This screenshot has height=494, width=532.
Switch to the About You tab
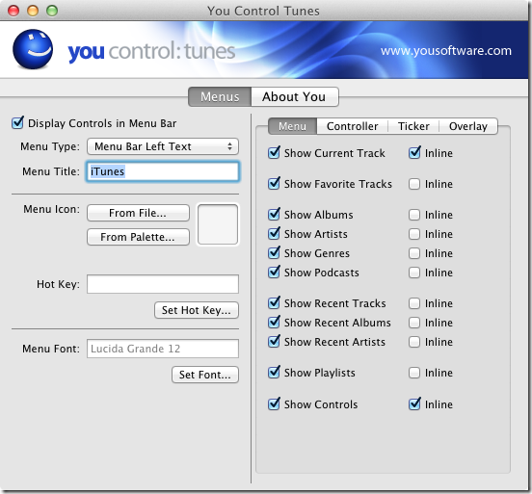pos(294,96)
